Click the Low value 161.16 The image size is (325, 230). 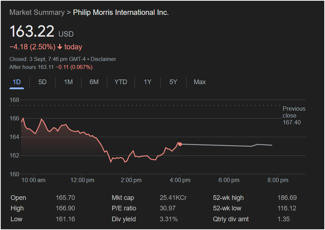pos(65,219)
